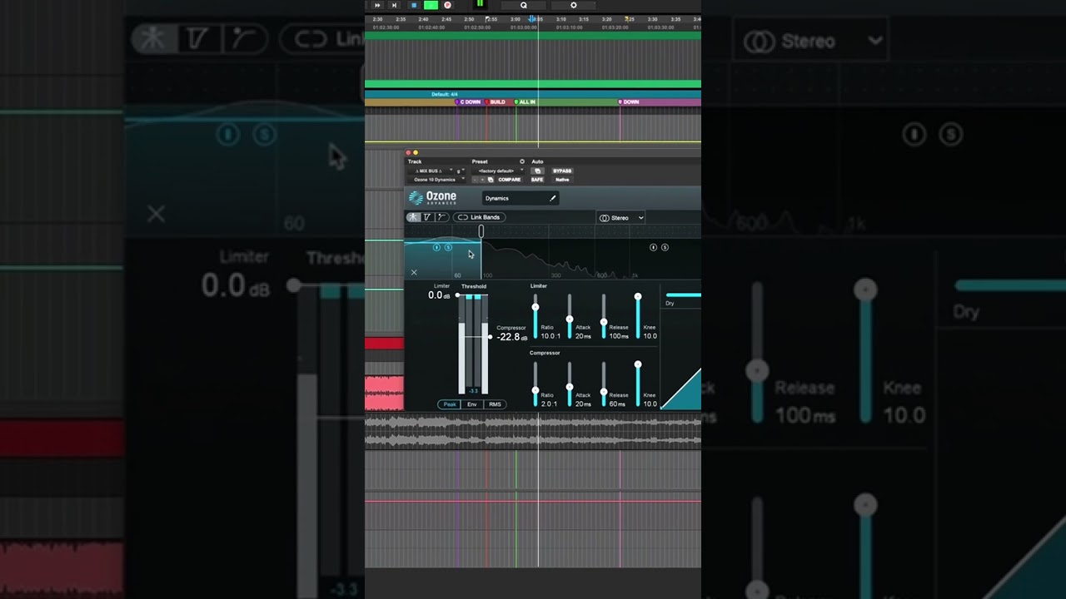This screenshot has width=1066, height=599.
Task: Select the Peak detection mode
Action: click(449, 404)
